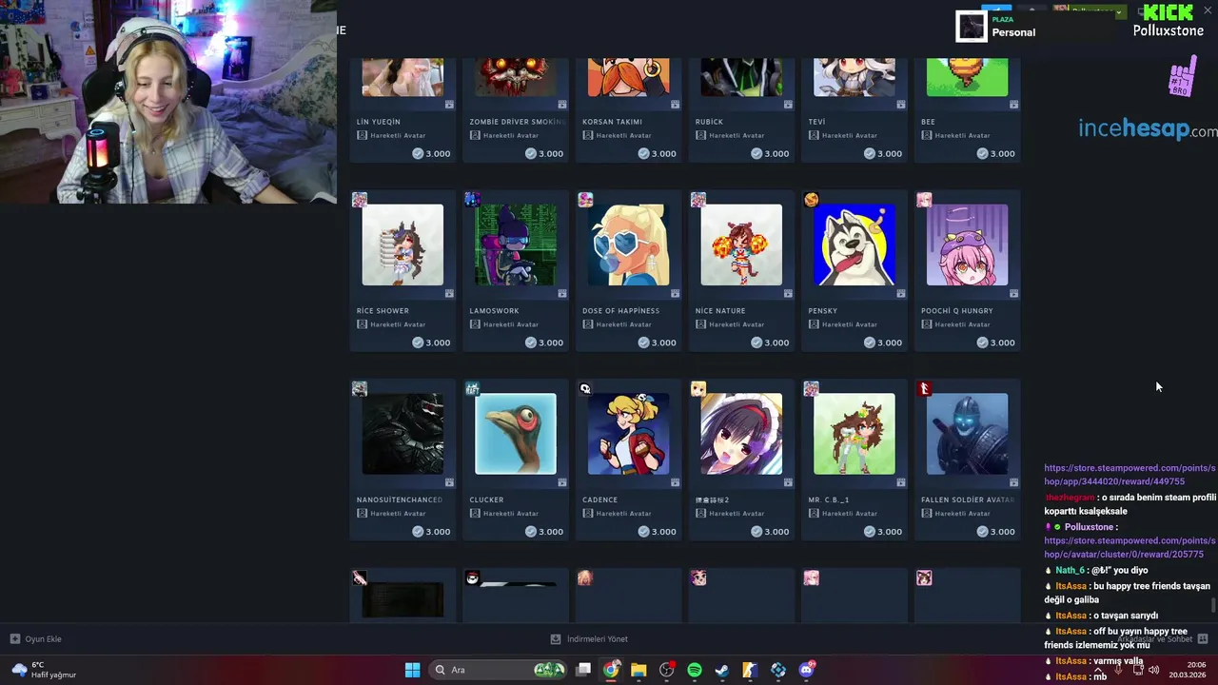This screenshot has width=1218, height=685.
Task: Open the clock and date in system tray
Action: pyautogui.click(x=1189, y=670)
